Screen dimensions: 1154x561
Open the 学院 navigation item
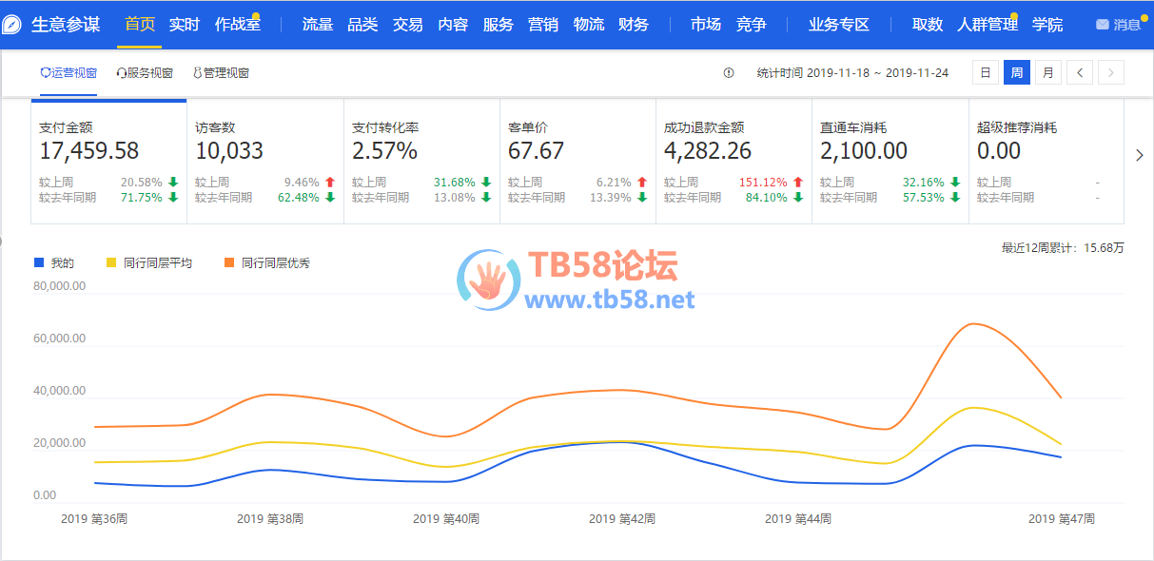[x=1047, y=25]
